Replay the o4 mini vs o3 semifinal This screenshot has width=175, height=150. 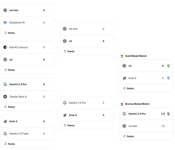[69, 51]
